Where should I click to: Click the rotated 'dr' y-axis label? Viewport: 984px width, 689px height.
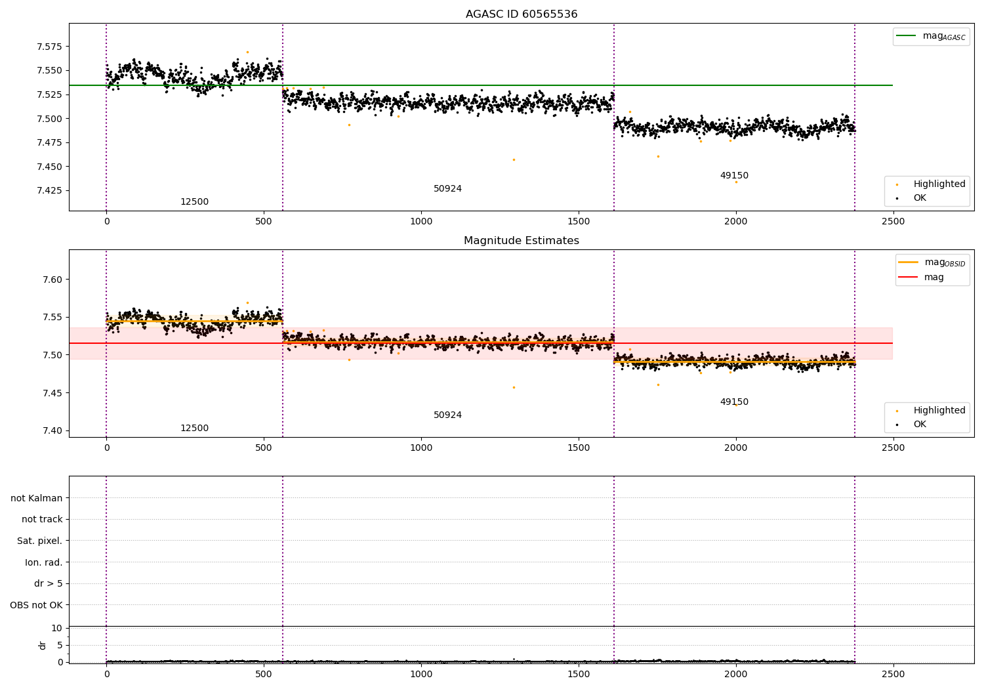coord(43,645)
